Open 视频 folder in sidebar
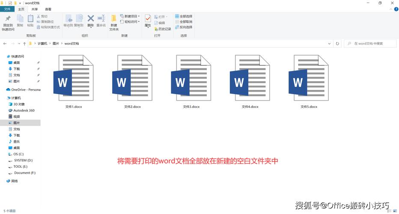The image size is (399, 214). (14, 116)
